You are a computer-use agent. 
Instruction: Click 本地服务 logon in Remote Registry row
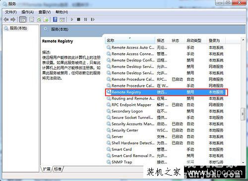pyautogui.click(x=216, y=92)
